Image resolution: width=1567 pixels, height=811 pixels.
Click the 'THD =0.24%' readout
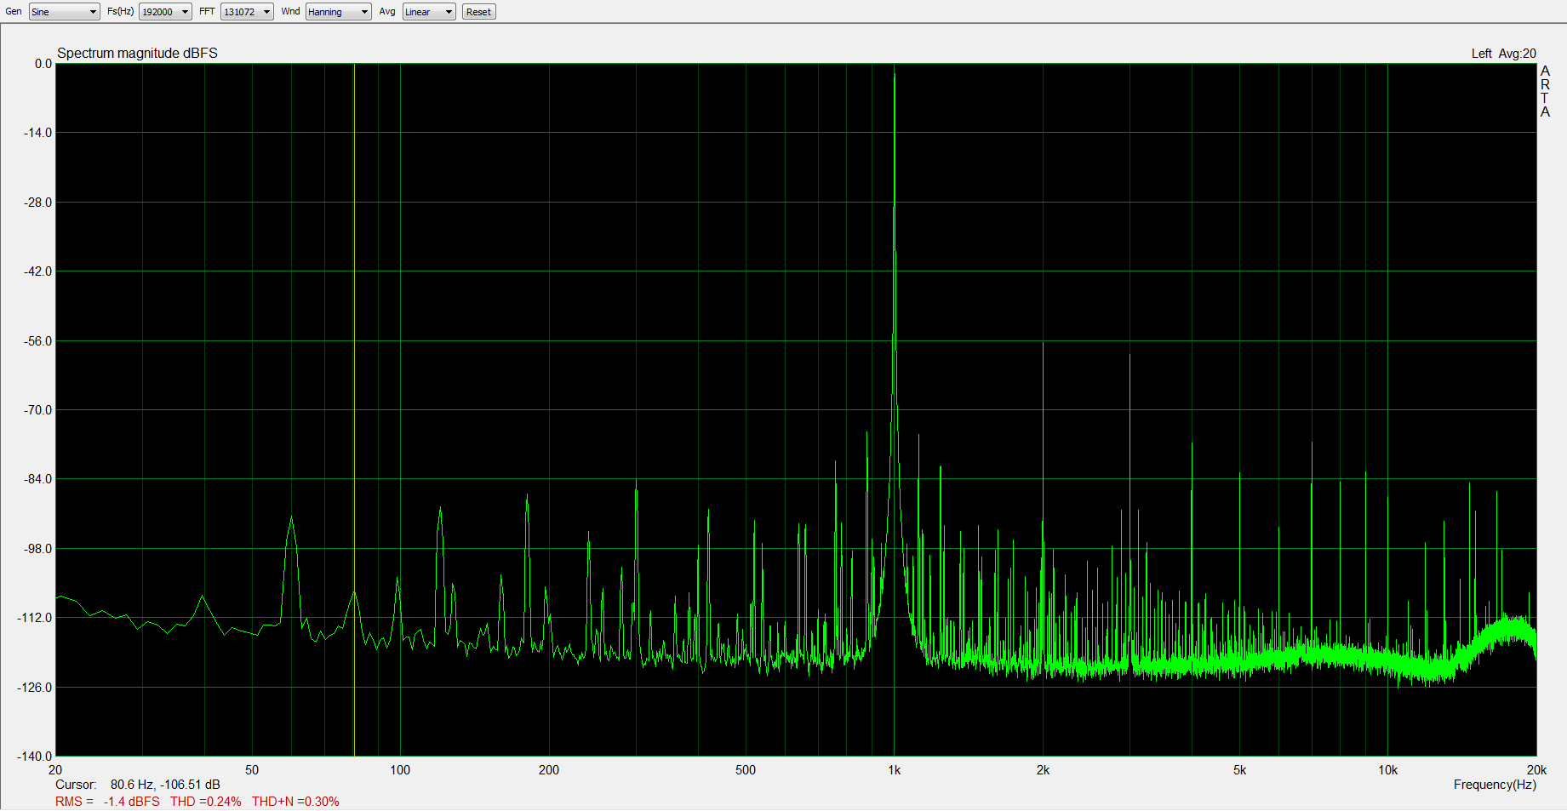click(205, 802)
